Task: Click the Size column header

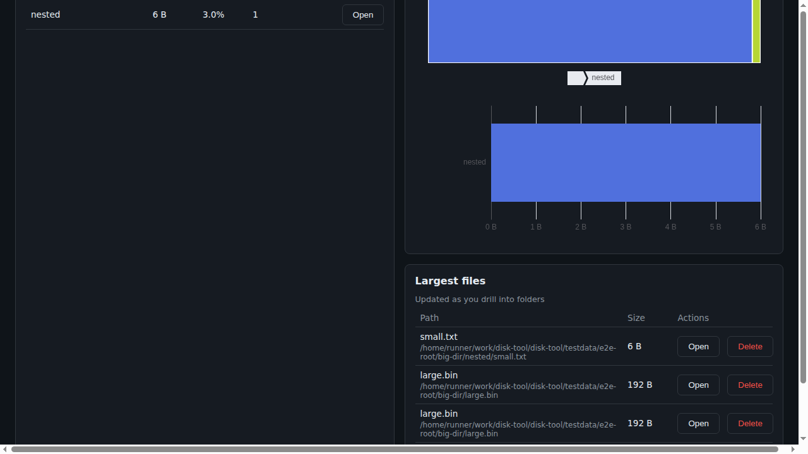Action: pyautogui.click(x=636, y=318)
